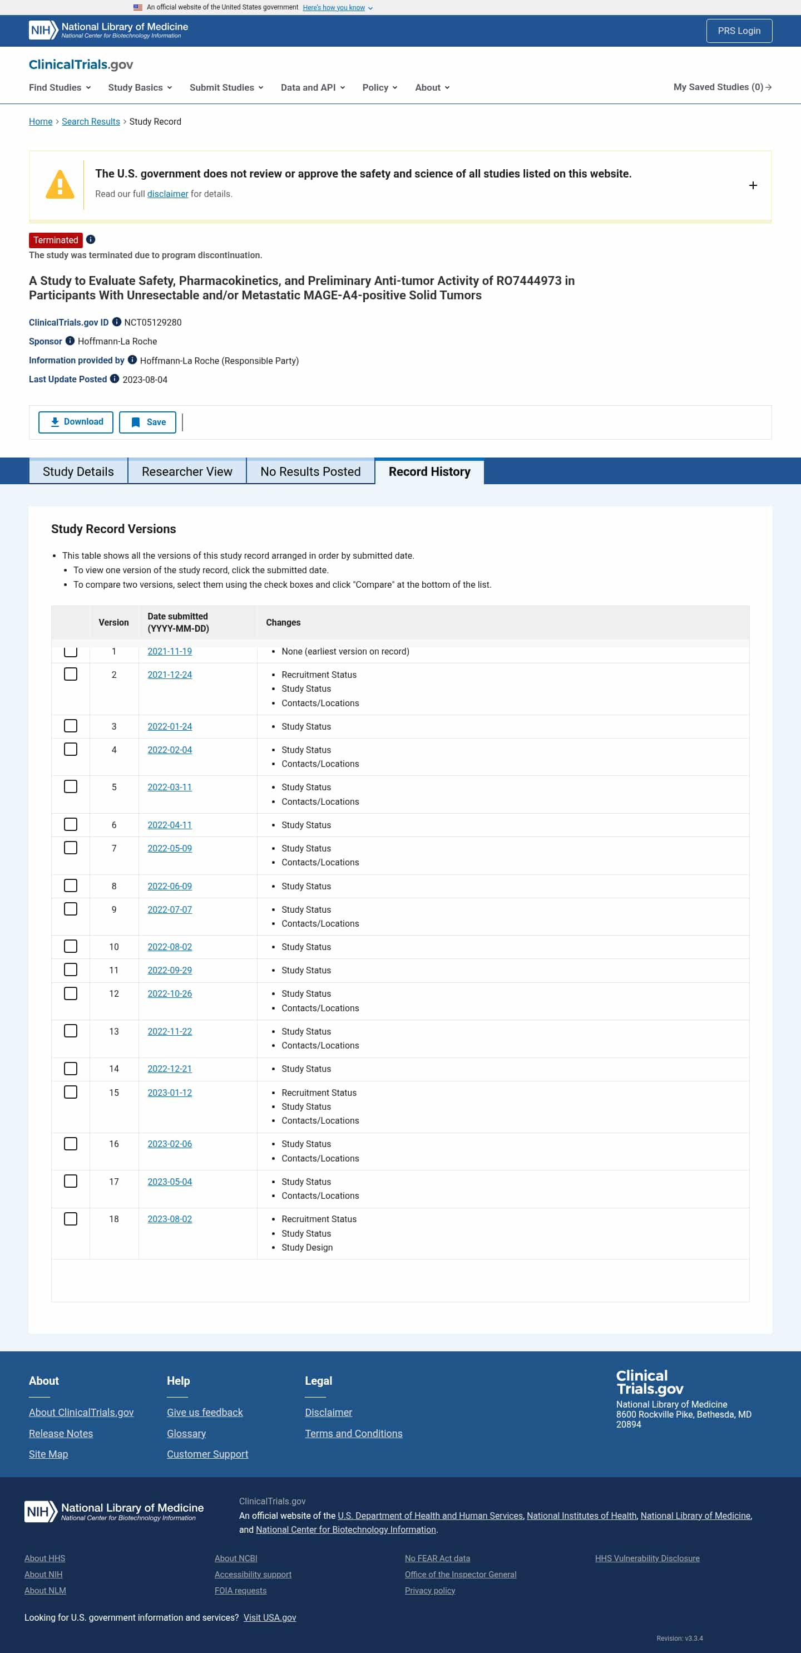Open the About menu in navigation

[x=432, y=87]
